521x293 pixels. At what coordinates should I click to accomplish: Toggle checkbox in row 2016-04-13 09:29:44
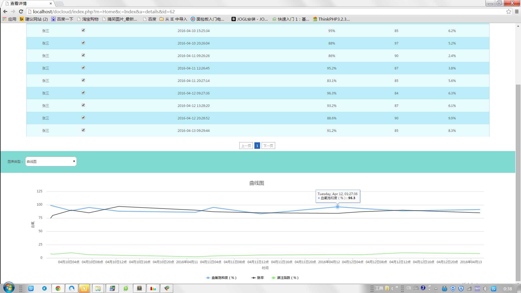(83, 130)
